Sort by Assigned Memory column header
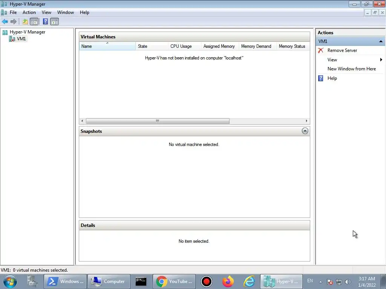Screen dimensions: 386x289 click(220, 46)
